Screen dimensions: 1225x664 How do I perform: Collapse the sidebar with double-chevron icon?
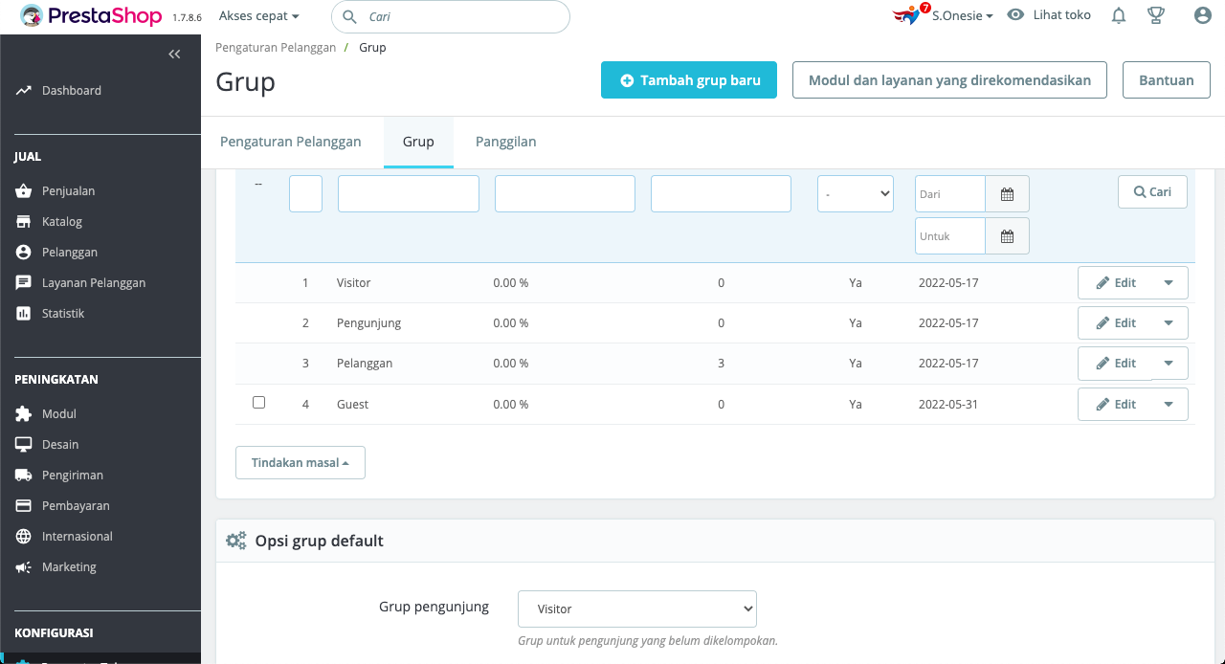[174, 55]
